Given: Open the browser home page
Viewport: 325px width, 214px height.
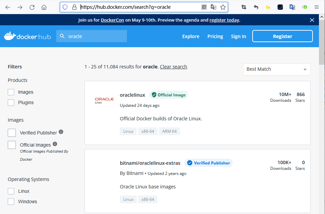Looking at the screenshot, I should (44, 7).
